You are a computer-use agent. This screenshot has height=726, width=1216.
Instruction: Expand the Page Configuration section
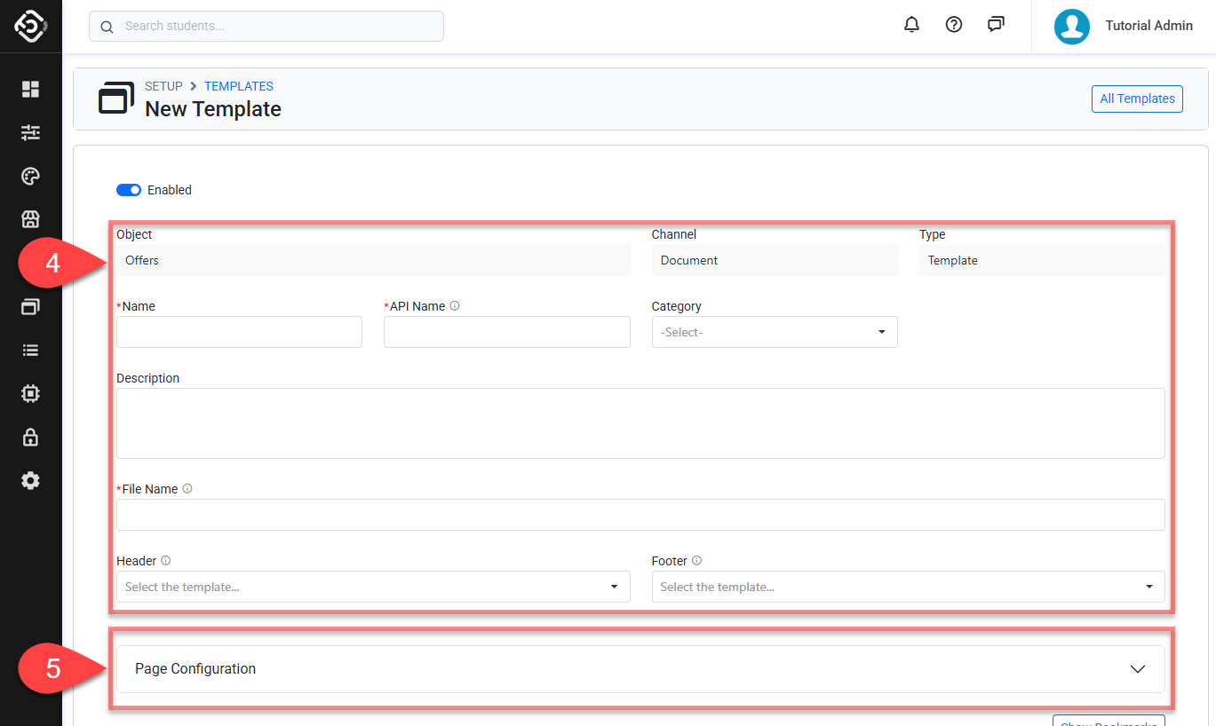pos(640,669)
